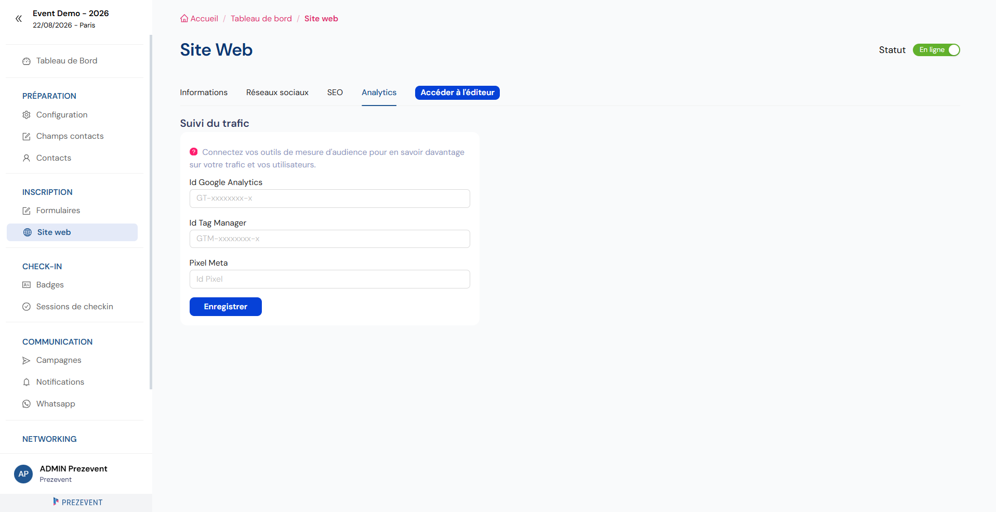The width and height of the screenshot is (996, 512).
Task: Click the home icon in breadcrumb
Action: click(x=184, y=19)
